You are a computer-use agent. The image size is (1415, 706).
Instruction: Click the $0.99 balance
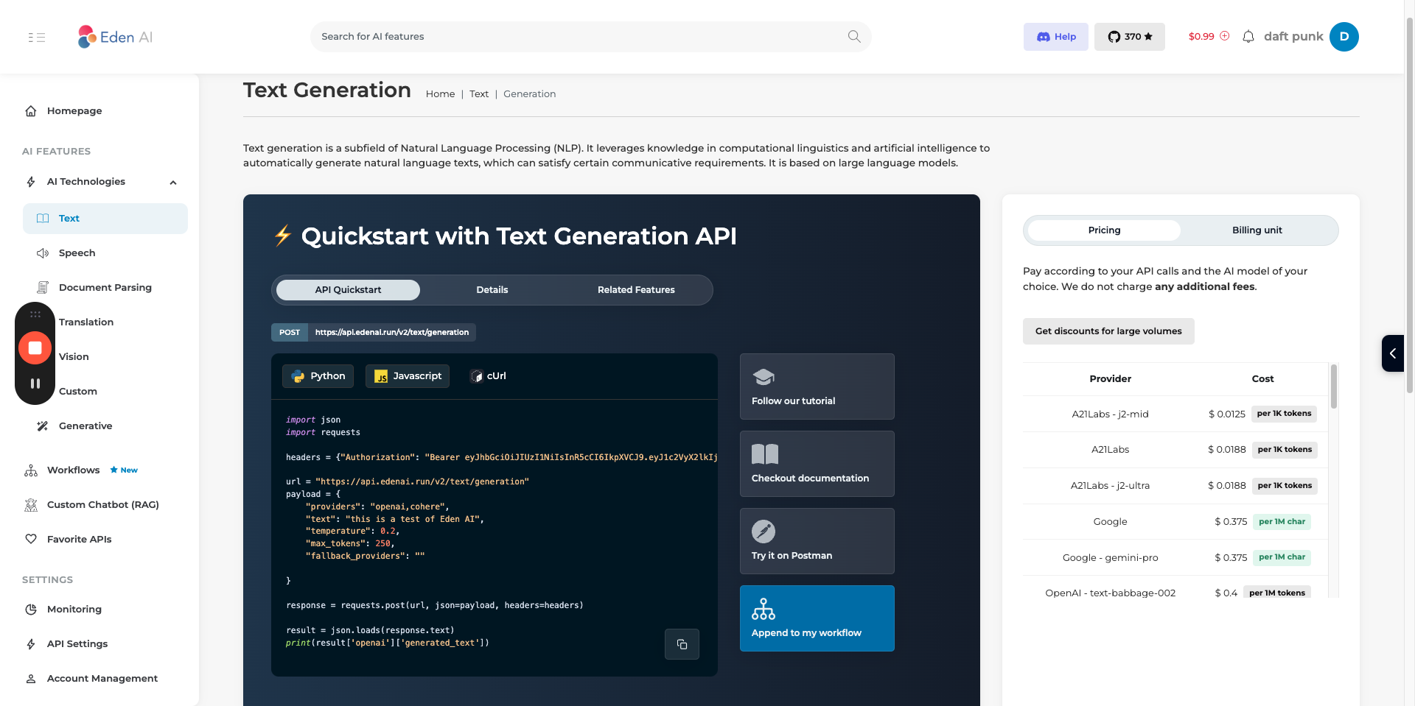tap(1201, 37)
